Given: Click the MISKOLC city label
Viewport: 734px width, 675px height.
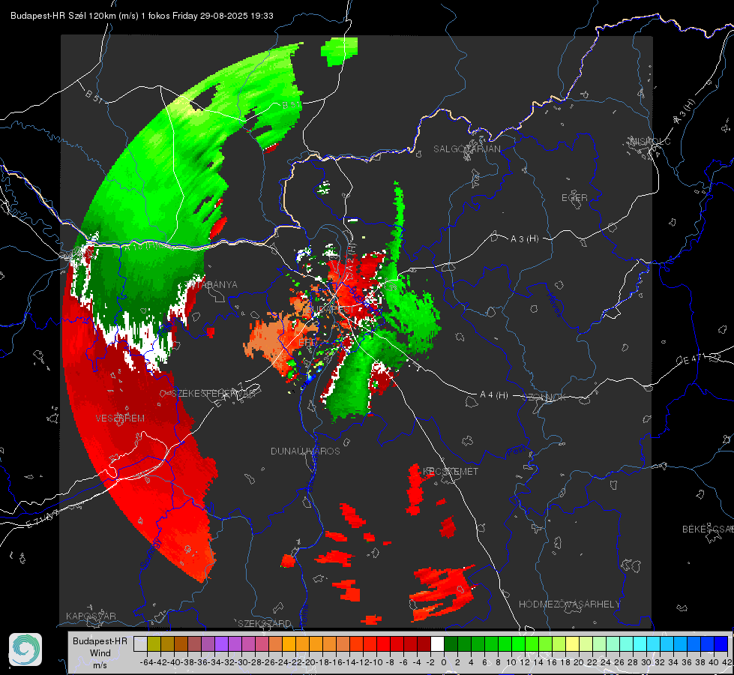Looking at the screenshot, I should [x=650, y=141].
